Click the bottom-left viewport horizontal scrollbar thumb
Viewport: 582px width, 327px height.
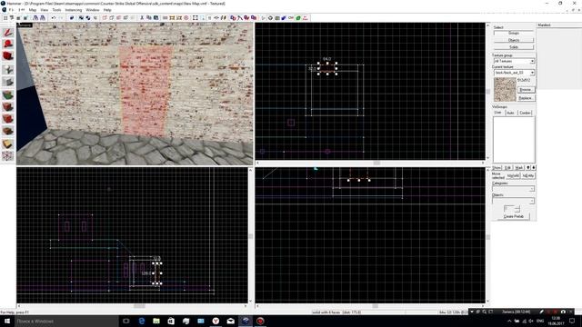[x=139, y=306]
